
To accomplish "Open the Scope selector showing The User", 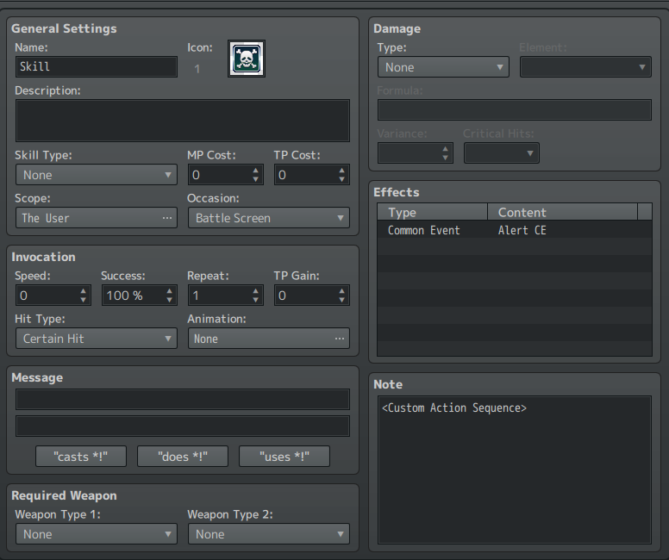I will tap(97, 218).
